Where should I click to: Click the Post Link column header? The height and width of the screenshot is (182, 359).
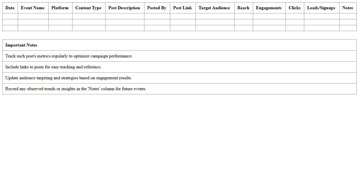(183, 8)
